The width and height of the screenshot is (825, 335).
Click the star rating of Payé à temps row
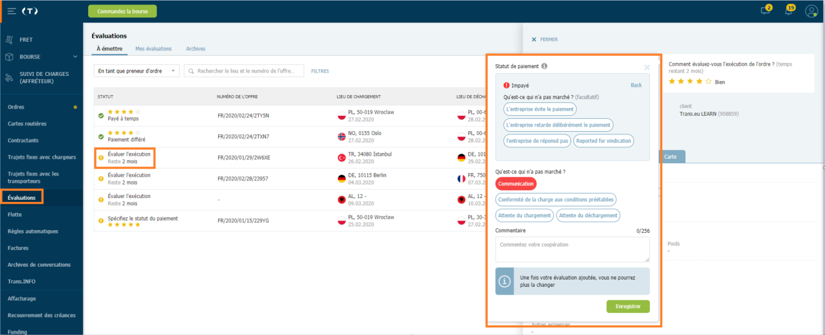[x=124, y=112]
